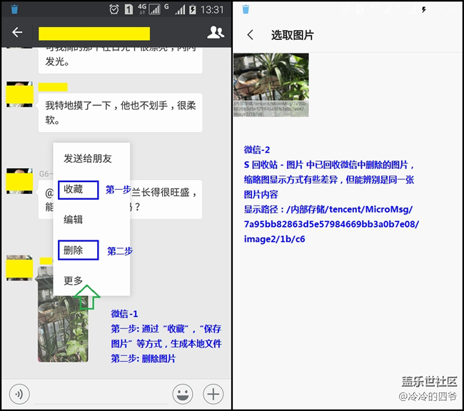The height and width of the screenshot is (411, 464).
Task: Tap the battery icon in the left status bar
Action: [193, 10]
